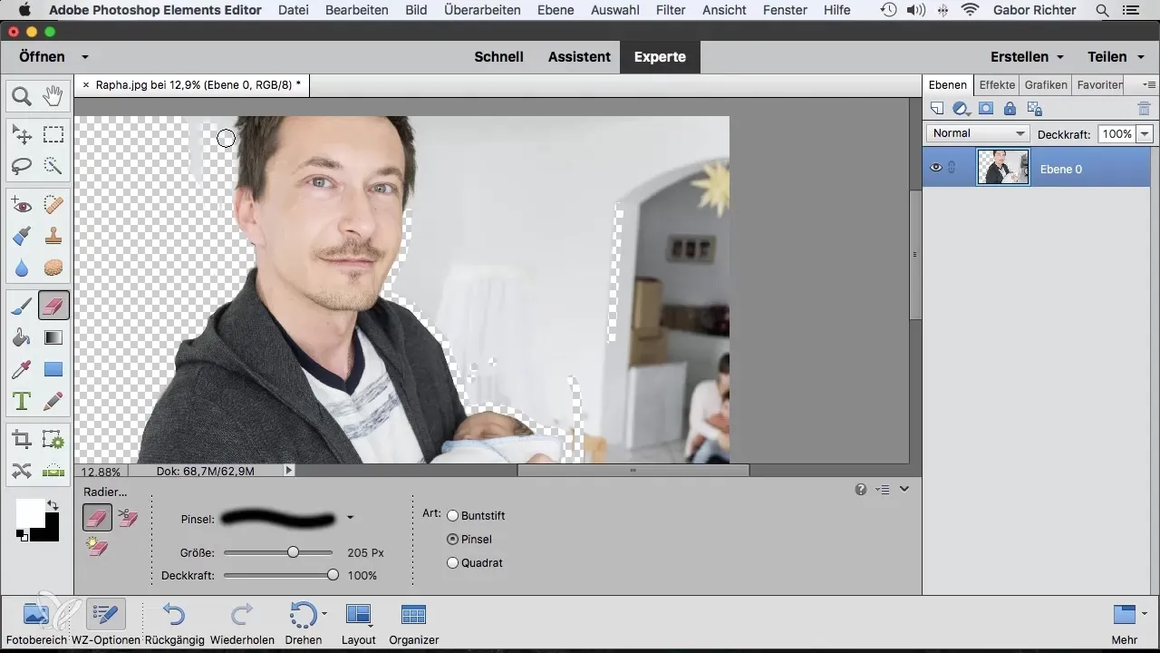Select the Color Picker eyedropper tool
This screenshot has width=1160, height=653.
coord(22,369)
